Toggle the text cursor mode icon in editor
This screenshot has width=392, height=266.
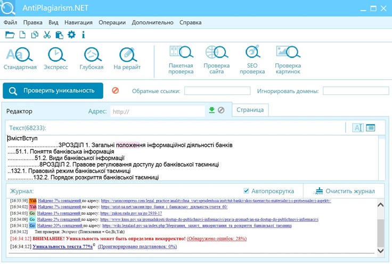pyautogui.click(x=358, y=128)
